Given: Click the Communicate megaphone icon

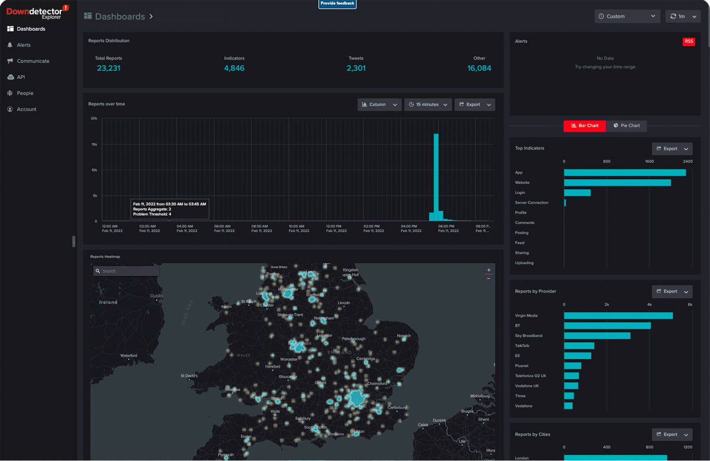Looking at the screenshot, I should 10,61.
